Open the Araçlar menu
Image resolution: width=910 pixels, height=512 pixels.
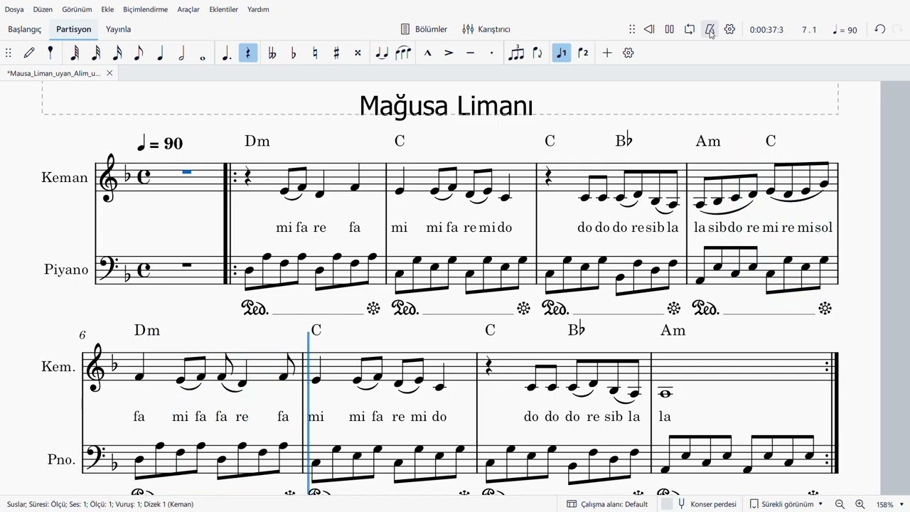(188, 9)
